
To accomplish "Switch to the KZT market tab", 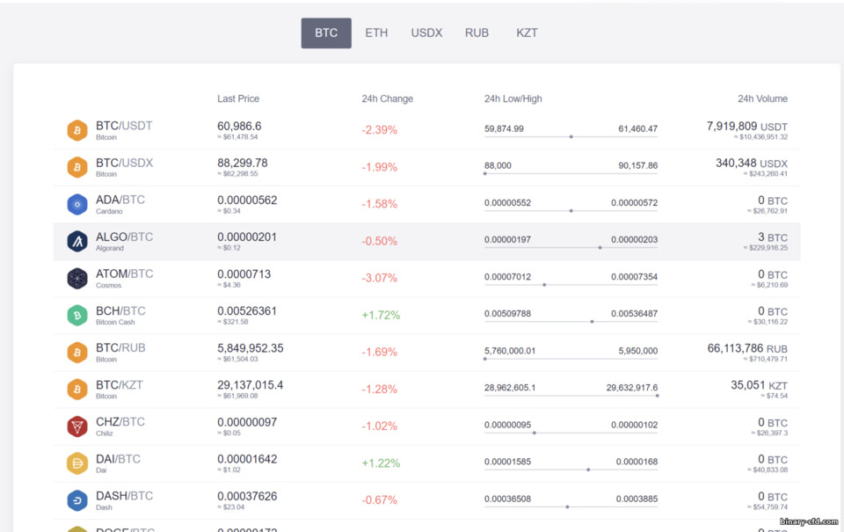I will 527,33.
